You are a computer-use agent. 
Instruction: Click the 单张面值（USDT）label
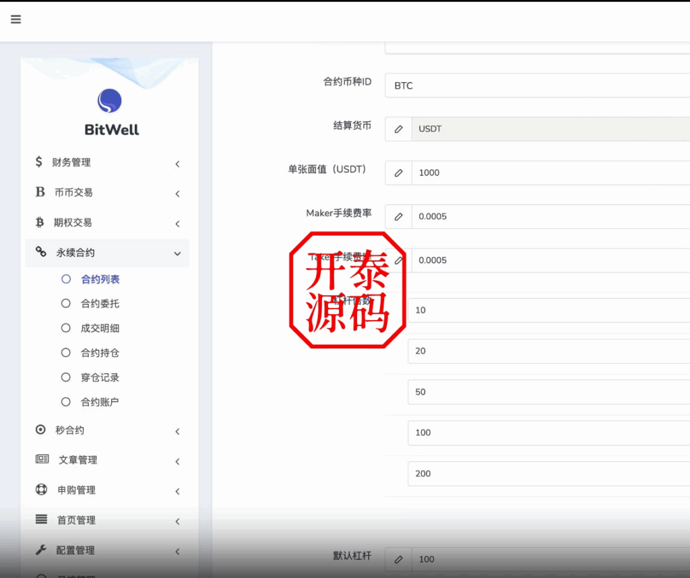327,169
